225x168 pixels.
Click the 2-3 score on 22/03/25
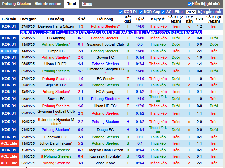point(80,113)
